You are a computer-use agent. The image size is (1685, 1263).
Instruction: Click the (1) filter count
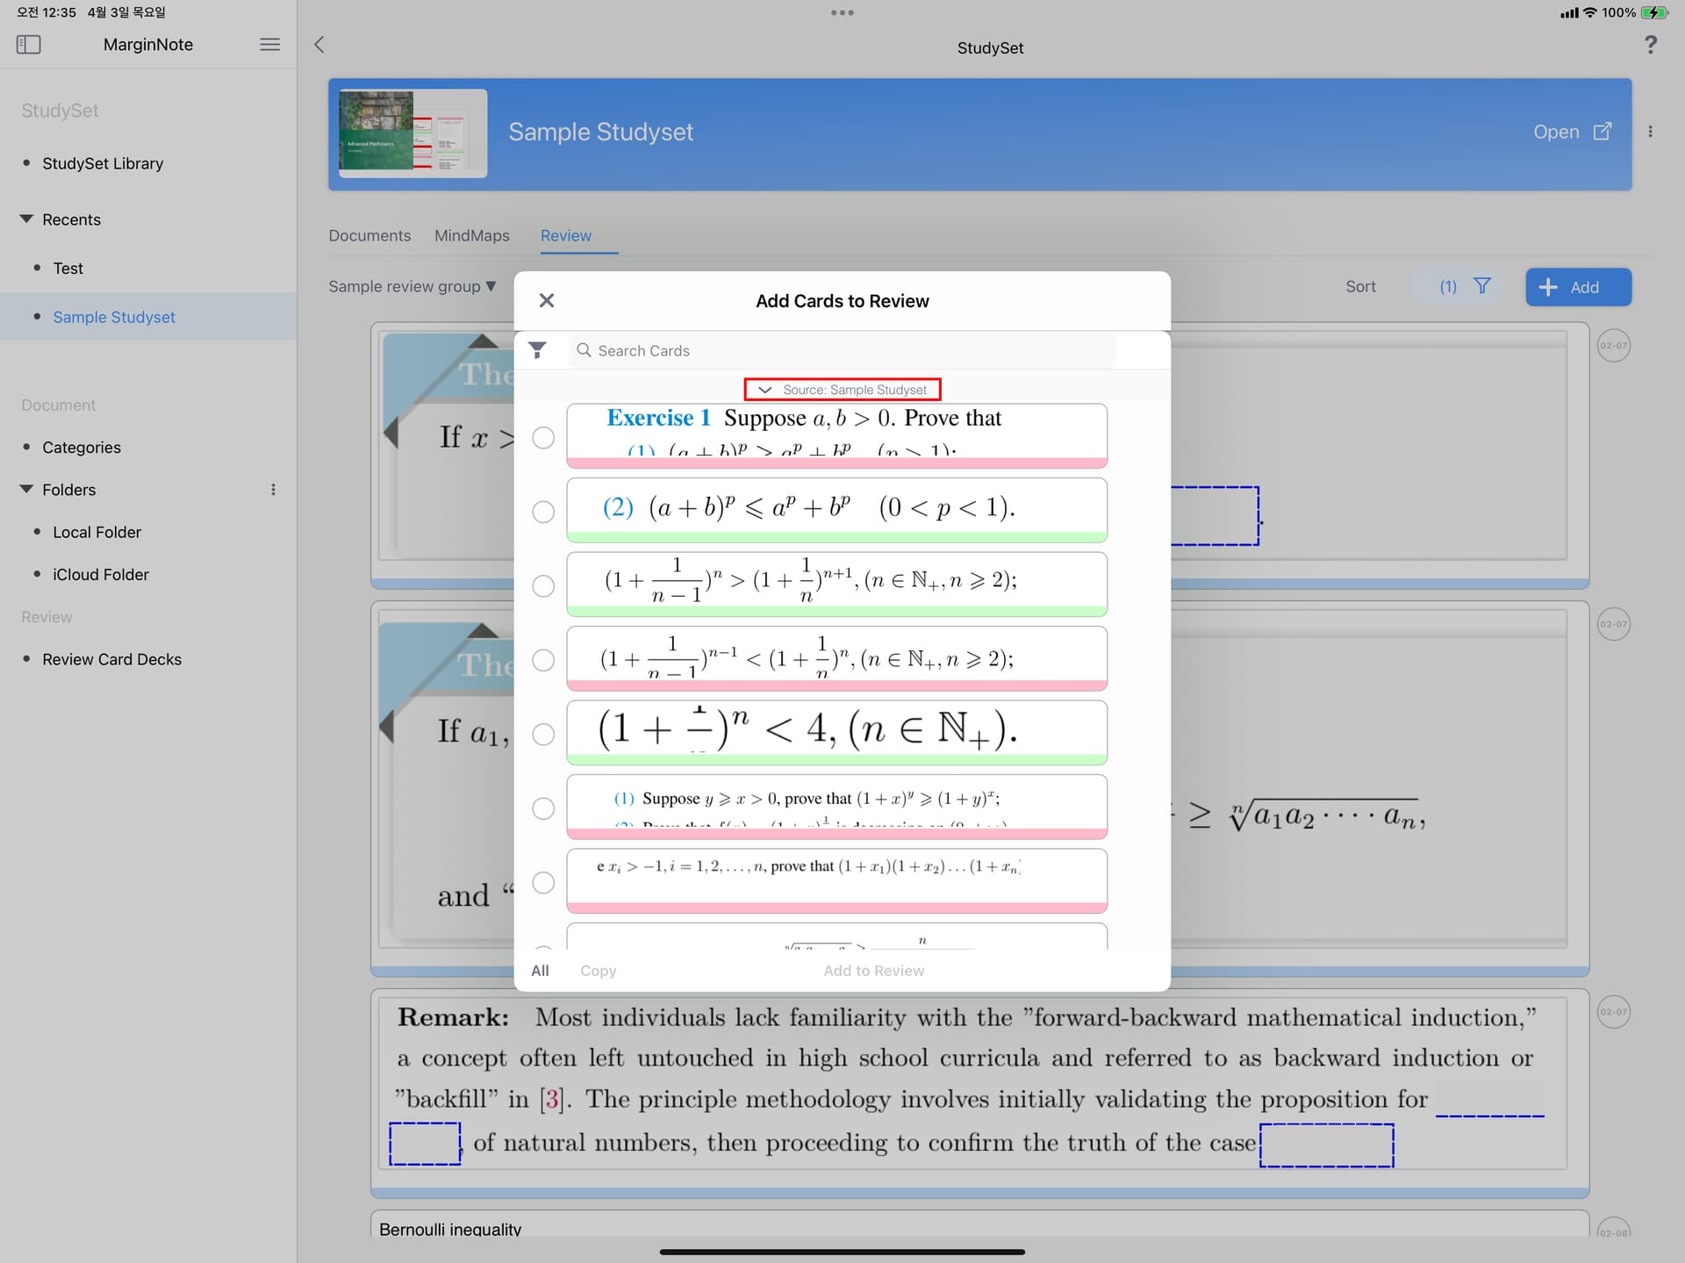tap(1447, 286)
